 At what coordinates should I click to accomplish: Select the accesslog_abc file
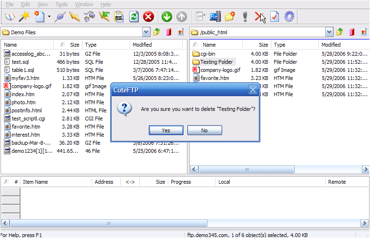[x=27, y=54]
